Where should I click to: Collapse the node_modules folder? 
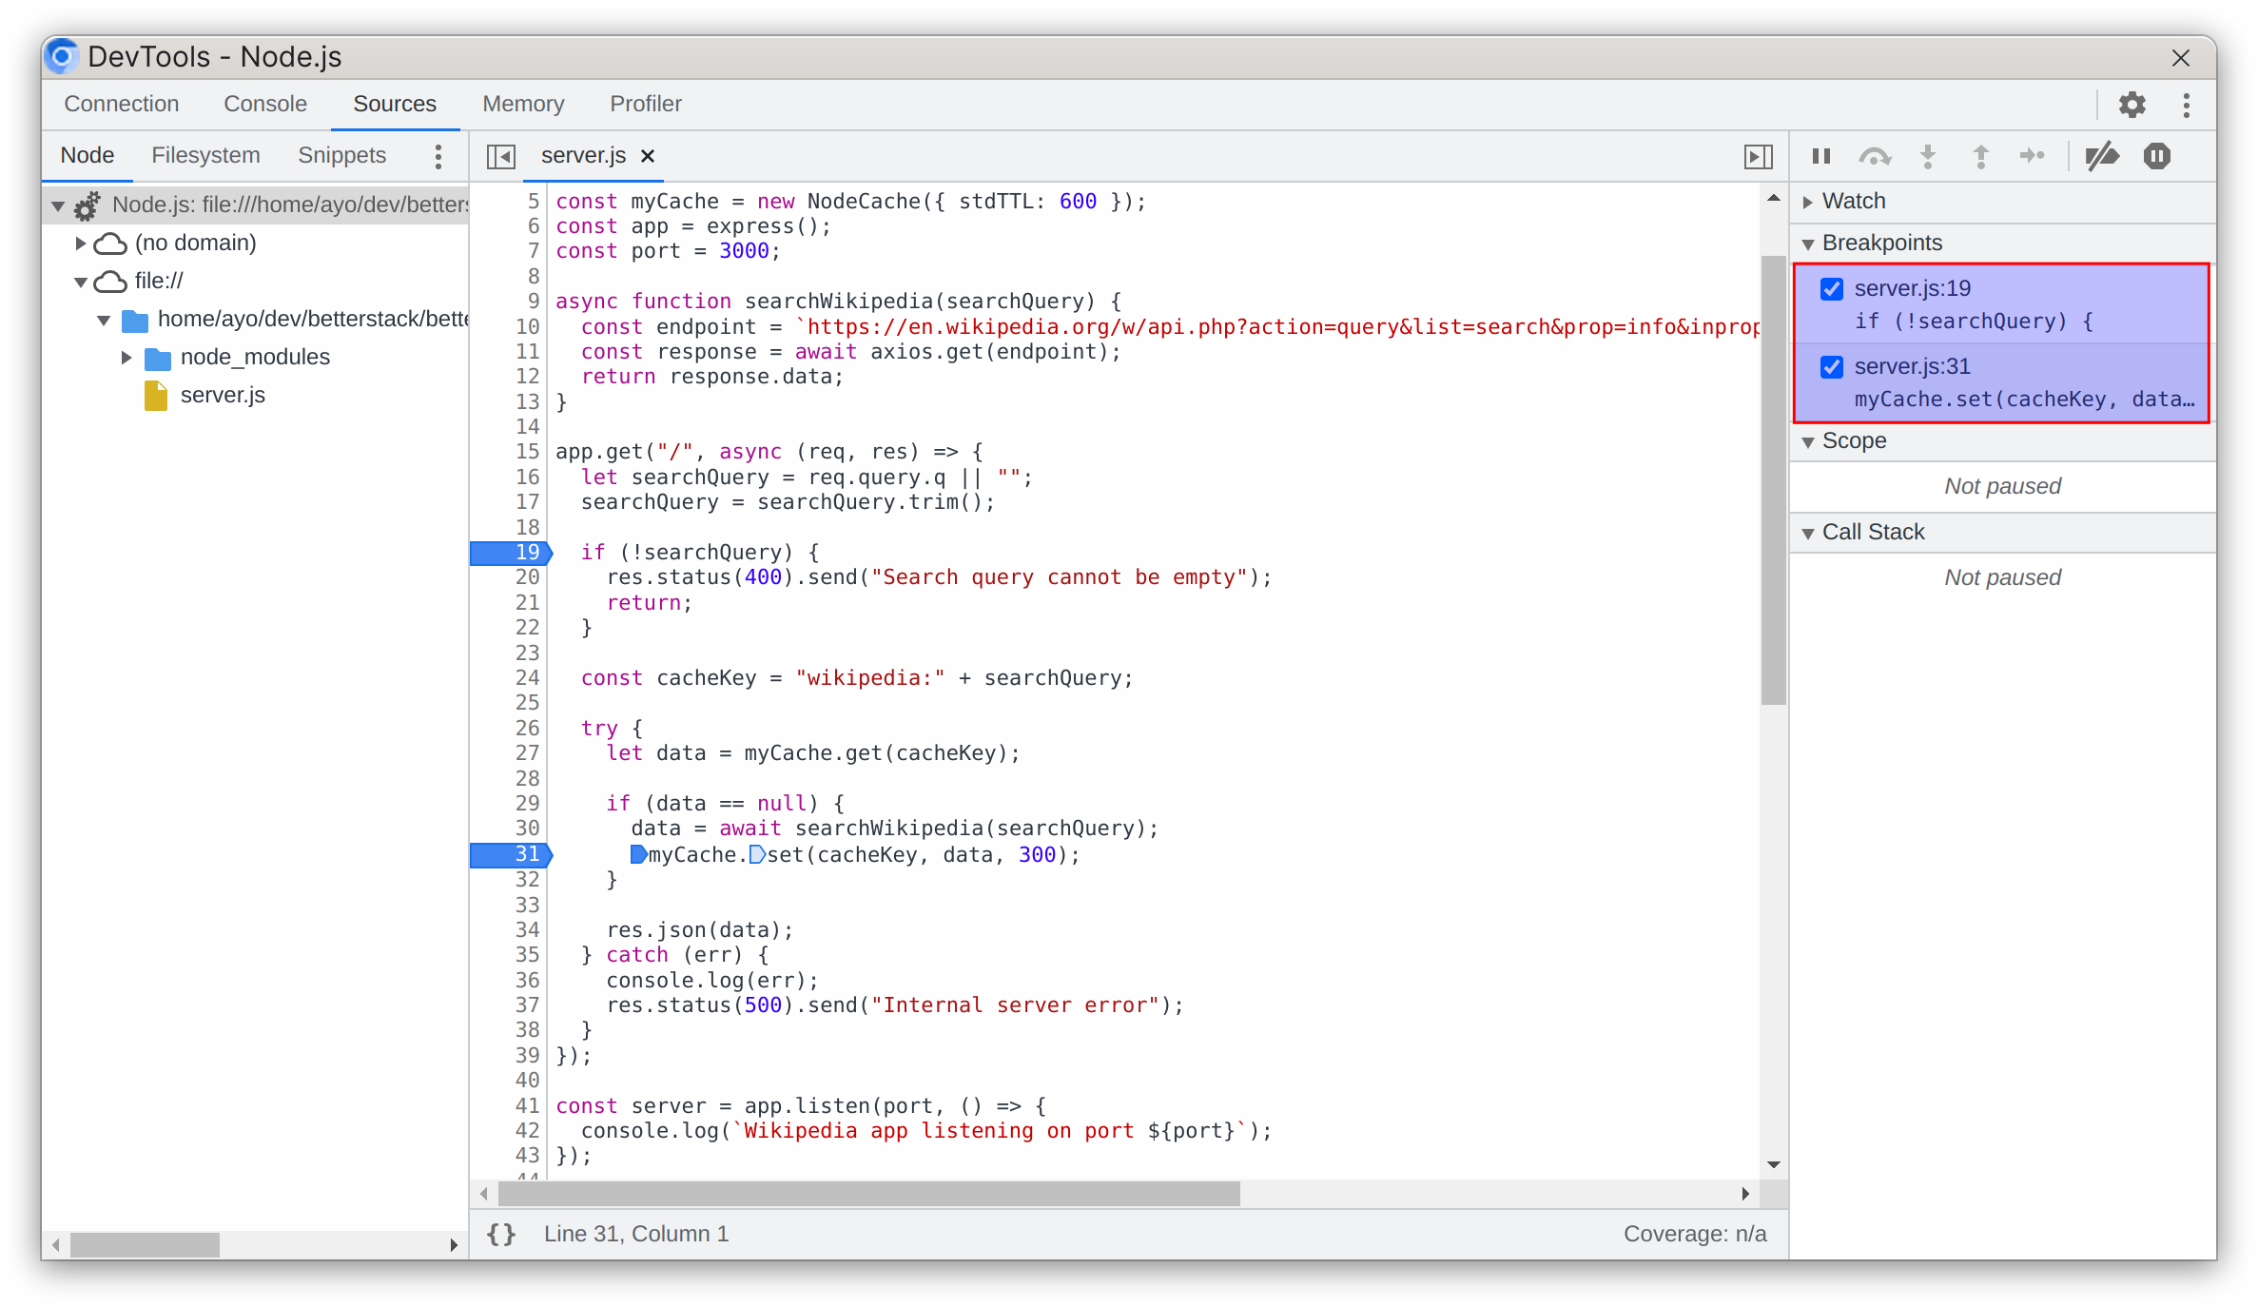[127, 357]
